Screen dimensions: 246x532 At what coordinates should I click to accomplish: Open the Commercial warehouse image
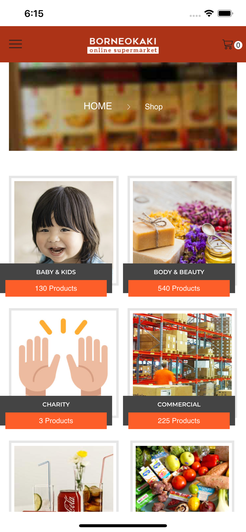(182, 355)
